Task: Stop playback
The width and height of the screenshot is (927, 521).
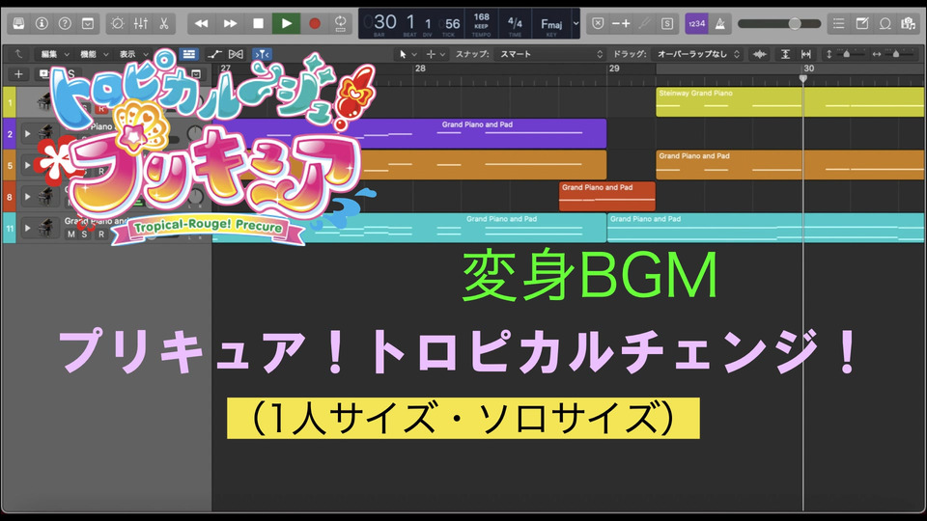Action: pos(259,23)
